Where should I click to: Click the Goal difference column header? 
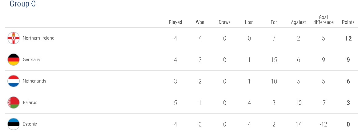323,20
